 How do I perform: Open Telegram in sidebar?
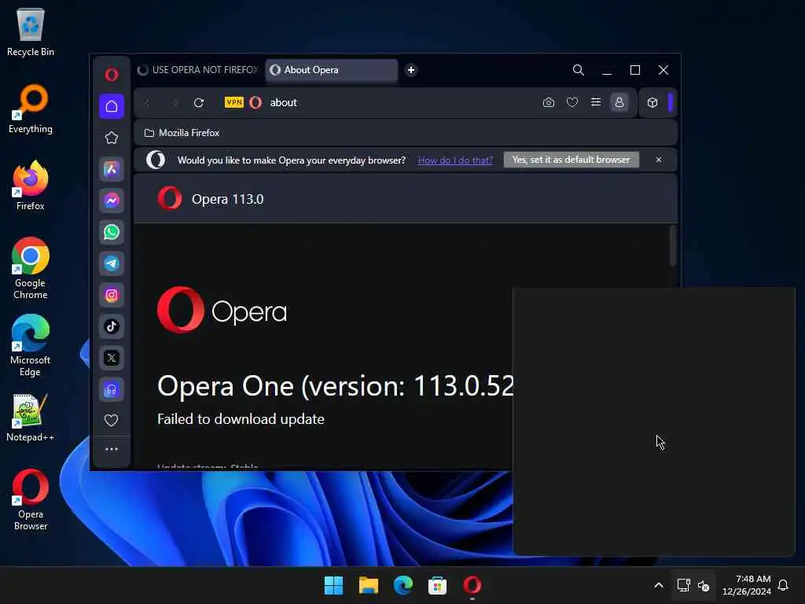point(112,263)
